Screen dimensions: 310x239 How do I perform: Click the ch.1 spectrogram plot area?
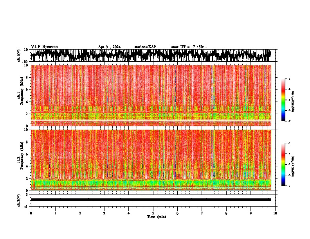click(x=151, y=95)
